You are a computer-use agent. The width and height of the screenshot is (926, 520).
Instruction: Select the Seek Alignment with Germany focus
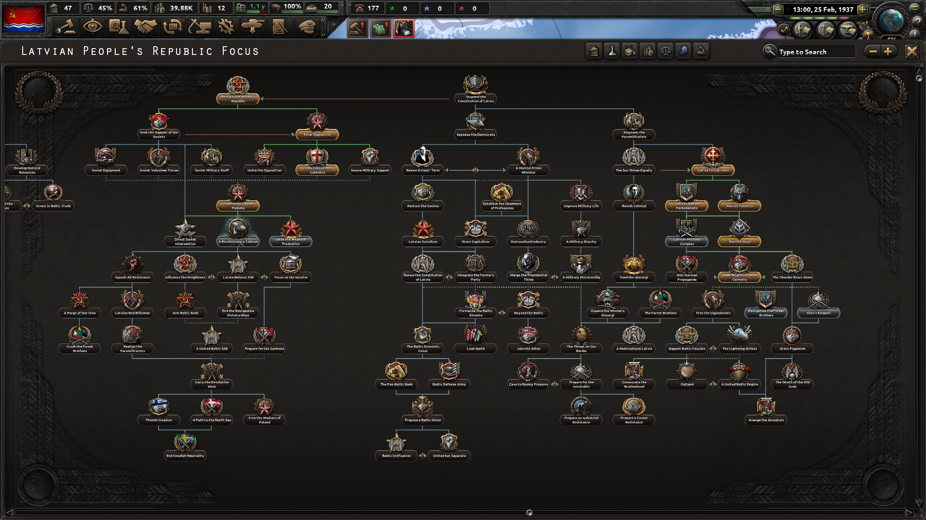[x=739, y=268]
